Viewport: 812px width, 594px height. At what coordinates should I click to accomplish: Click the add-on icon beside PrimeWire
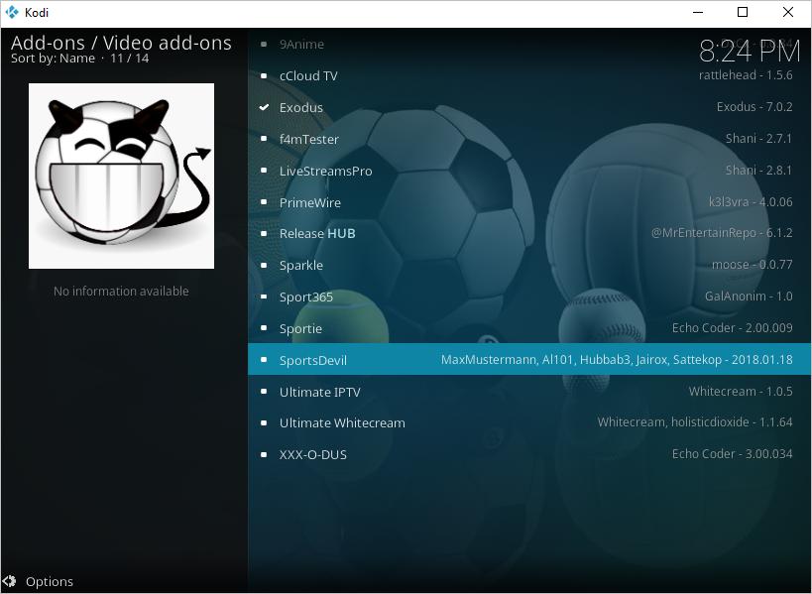point(263,202)
